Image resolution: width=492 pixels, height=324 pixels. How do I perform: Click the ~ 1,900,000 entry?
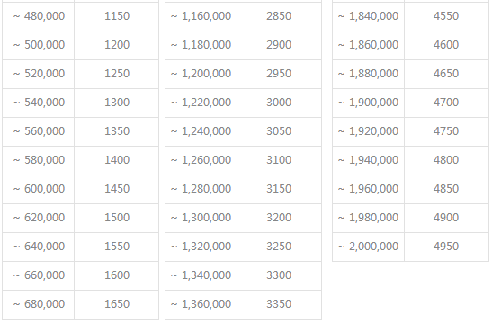pos(369,103)
